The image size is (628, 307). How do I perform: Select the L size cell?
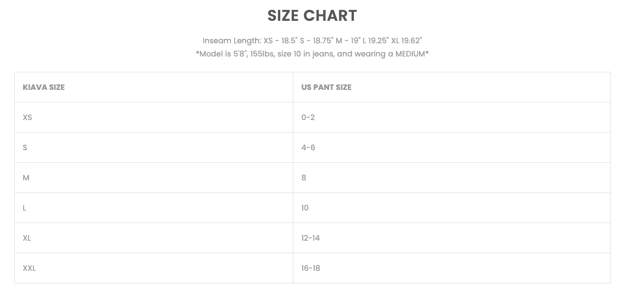point(25,208)
